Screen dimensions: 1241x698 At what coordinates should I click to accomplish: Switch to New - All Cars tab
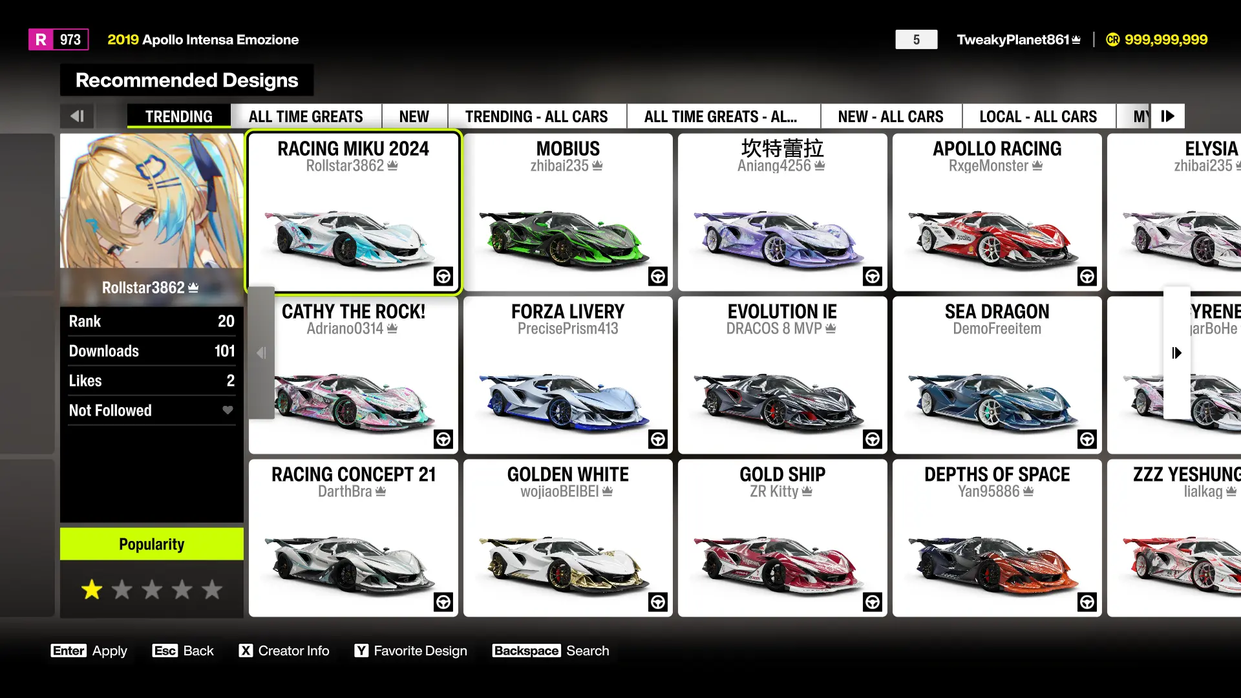pos(891,116)
